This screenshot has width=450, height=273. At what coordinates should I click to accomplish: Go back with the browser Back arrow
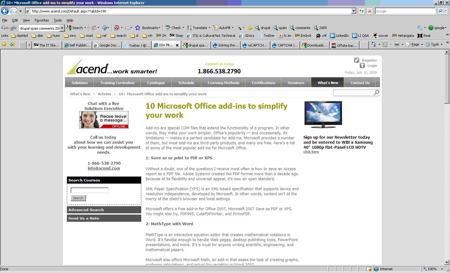(x=5, y=11)
